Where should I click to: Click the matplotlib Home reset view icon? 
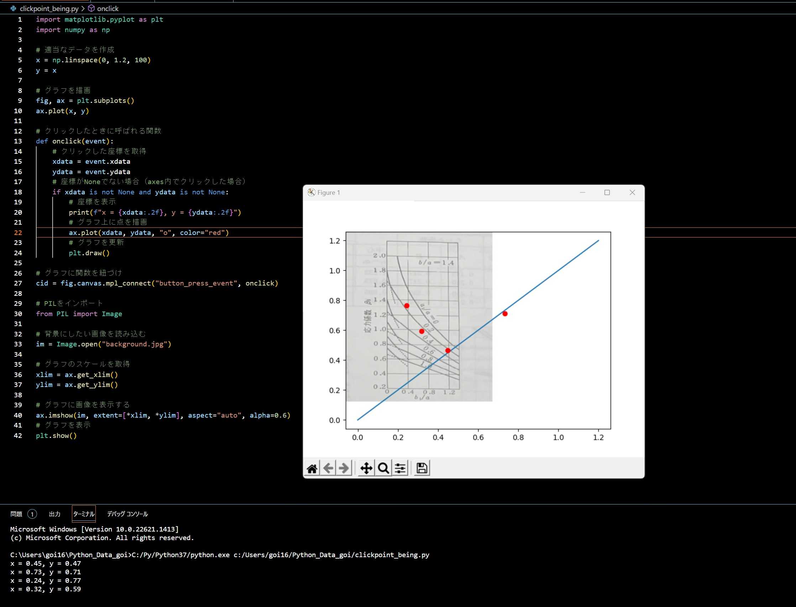pyautogui.click(x=312, y=468)
